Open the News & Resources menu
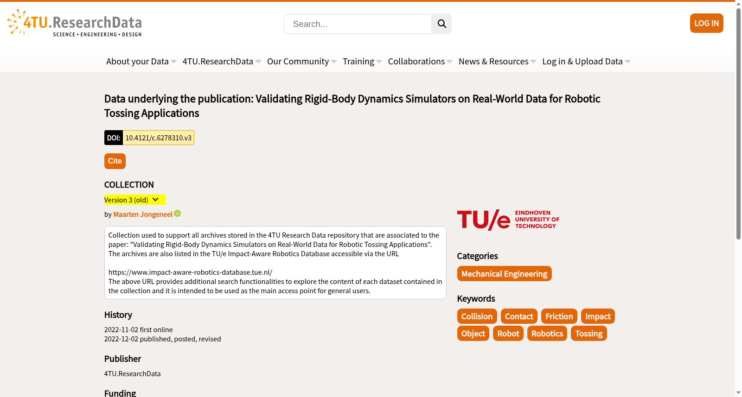 coord(493,61)
